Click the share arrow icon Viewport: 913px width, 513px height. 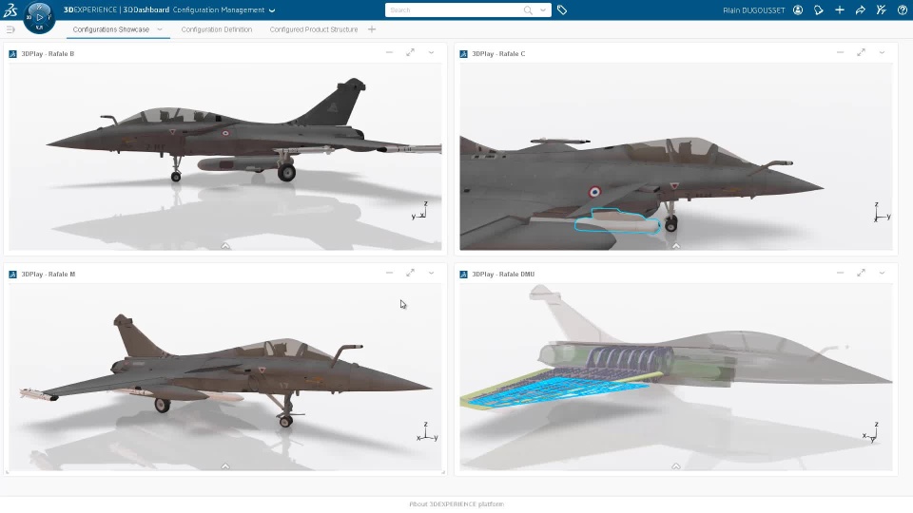861,9
